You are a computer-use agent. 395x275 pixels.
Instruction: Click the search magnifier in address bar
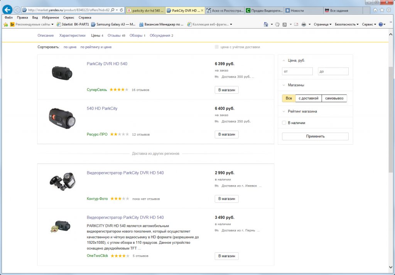(x=113, y=10)
